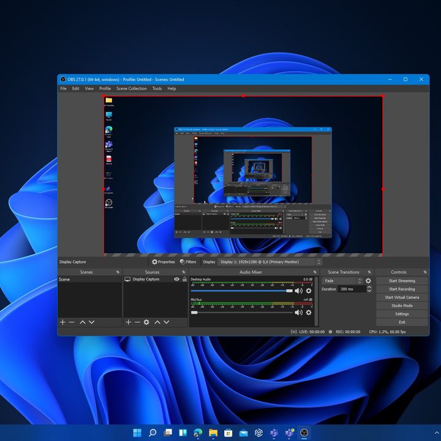Open Microsoft Store from the taskbar
This screenshot has height=441, width=441.
[x=228, y=432]
